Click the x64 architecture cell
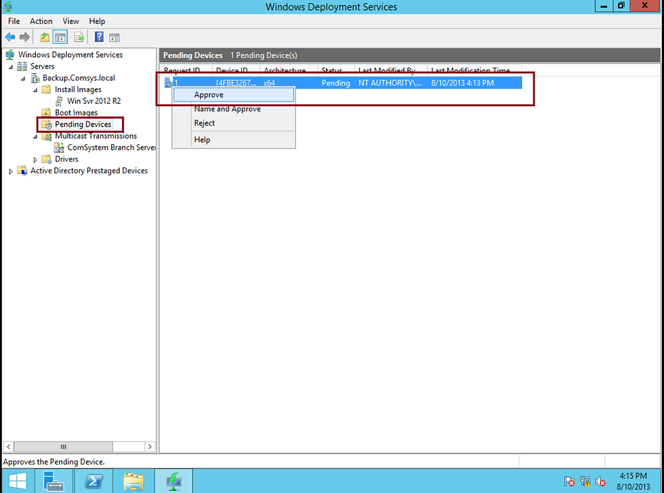 click(x=269, y=83)
